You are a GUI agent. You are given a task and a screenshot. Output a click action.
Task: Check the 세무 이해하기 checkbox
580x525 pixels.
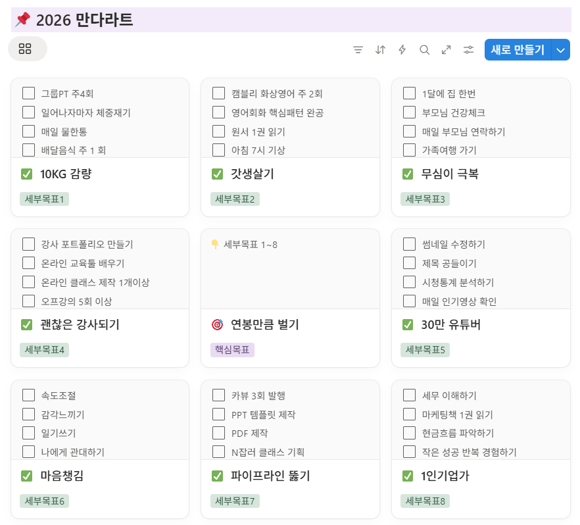click(409, 395)
